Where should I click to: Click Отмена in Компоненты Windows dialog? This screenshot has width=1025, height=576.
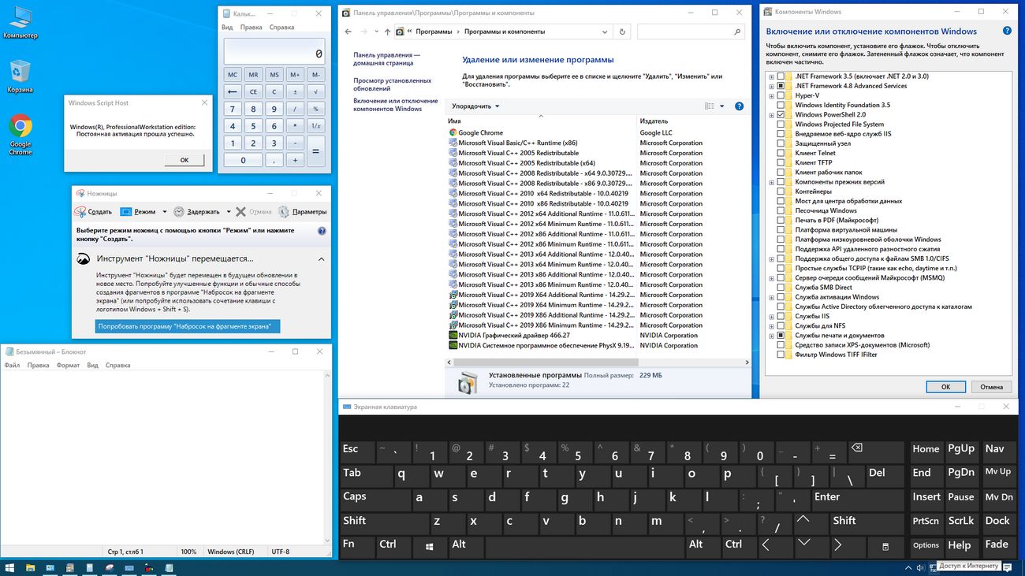coord(992,387)
